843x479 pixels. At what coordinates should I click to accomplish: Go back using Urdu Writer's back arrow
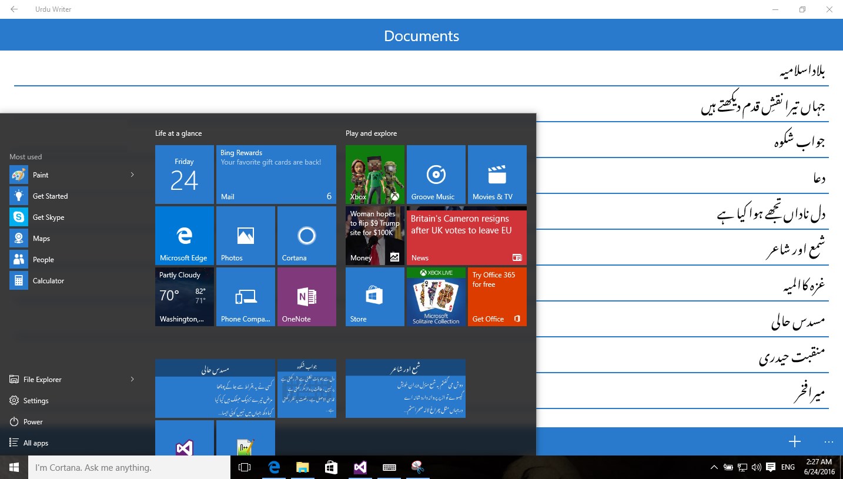tap(14, 9)
